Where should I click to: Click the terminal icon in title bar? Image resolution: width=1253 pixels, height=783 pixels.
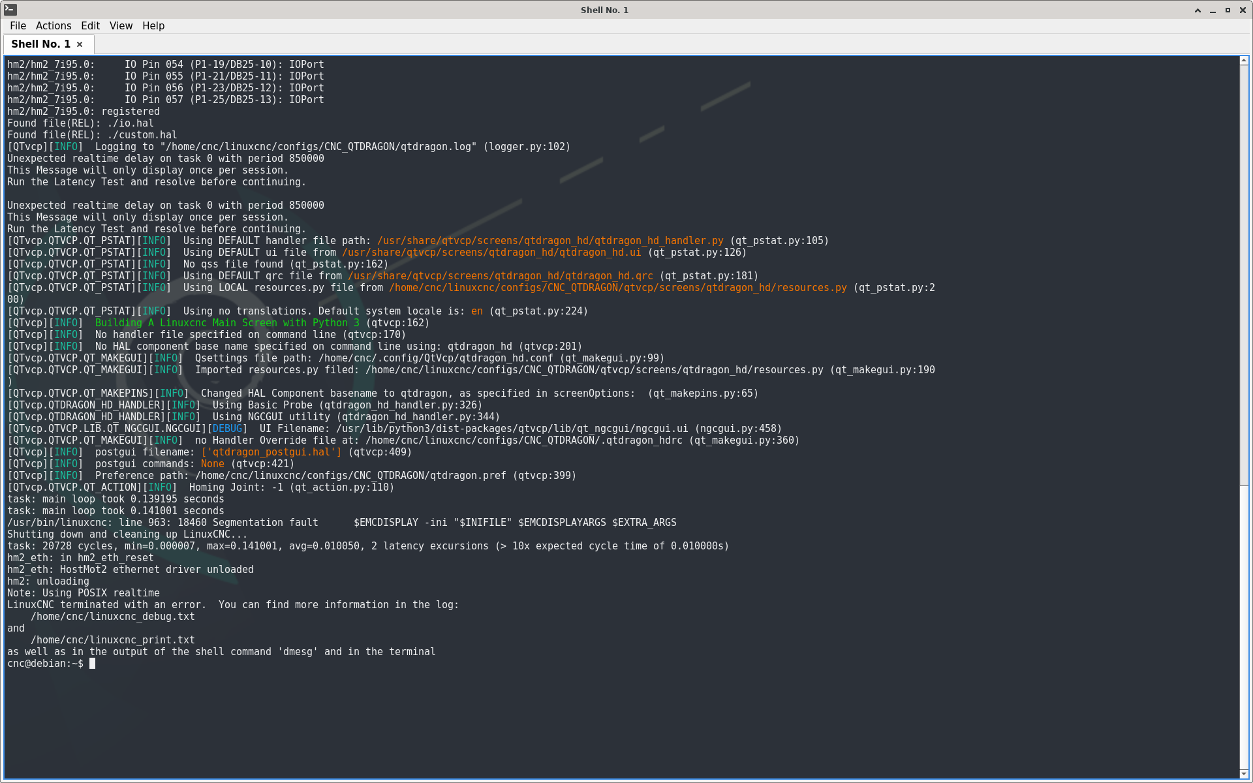[10, 9]
